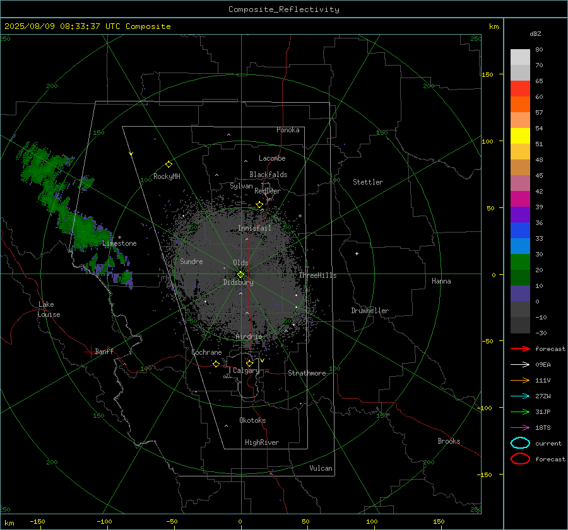Click the Lacombe city label
The height and width of the screenshot is (530, 568).
point(272,158)
